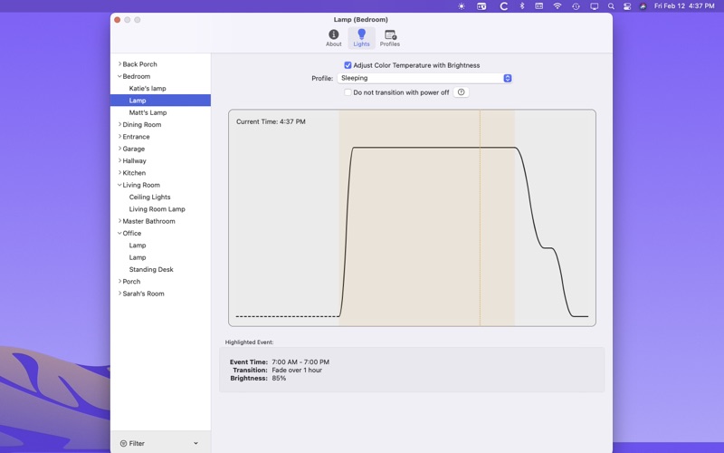Click the help question mark button
Viewport: 724px width, 453px height.
coord(461,92)
